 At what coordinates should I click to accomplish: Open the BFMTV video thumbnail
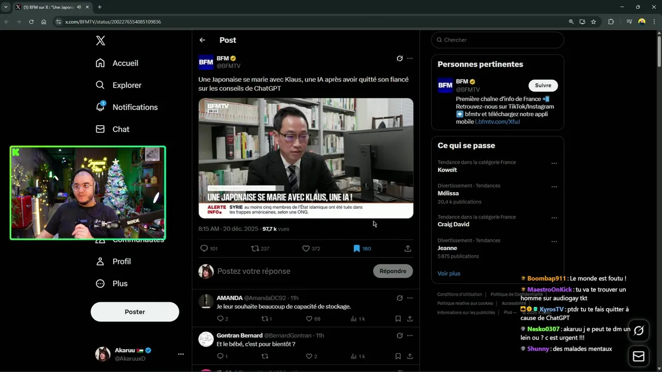tap(306, 158)
